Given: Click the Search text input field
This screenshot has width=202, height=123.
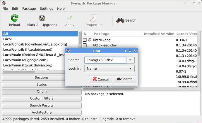Looking at the screenshot, I should click(105, 60).
